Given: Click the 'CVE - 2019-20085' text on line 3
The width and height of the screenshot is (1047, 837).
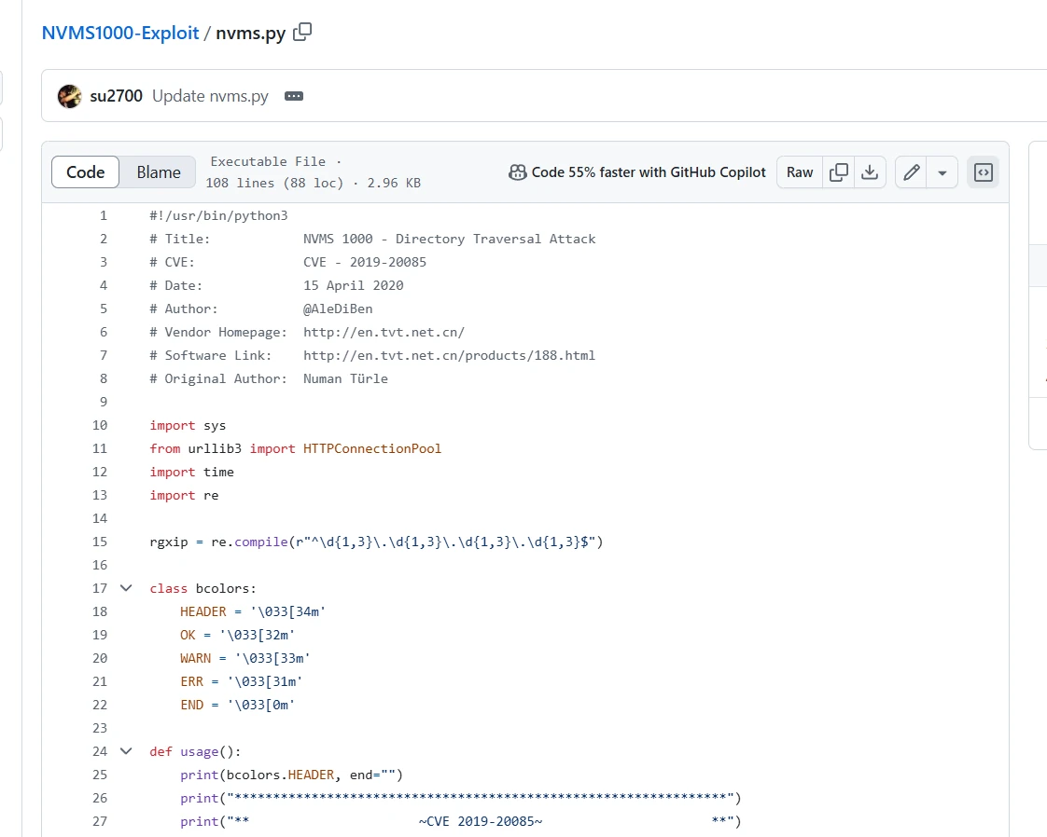Looking at the screenshot, I should tap(365, 262).
